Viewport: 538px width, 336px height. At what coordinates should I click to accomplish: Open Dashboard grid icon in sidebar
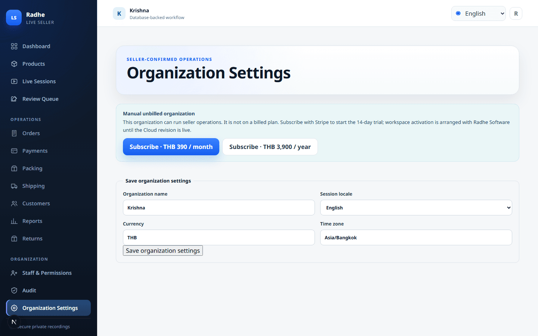coord(14,46)
